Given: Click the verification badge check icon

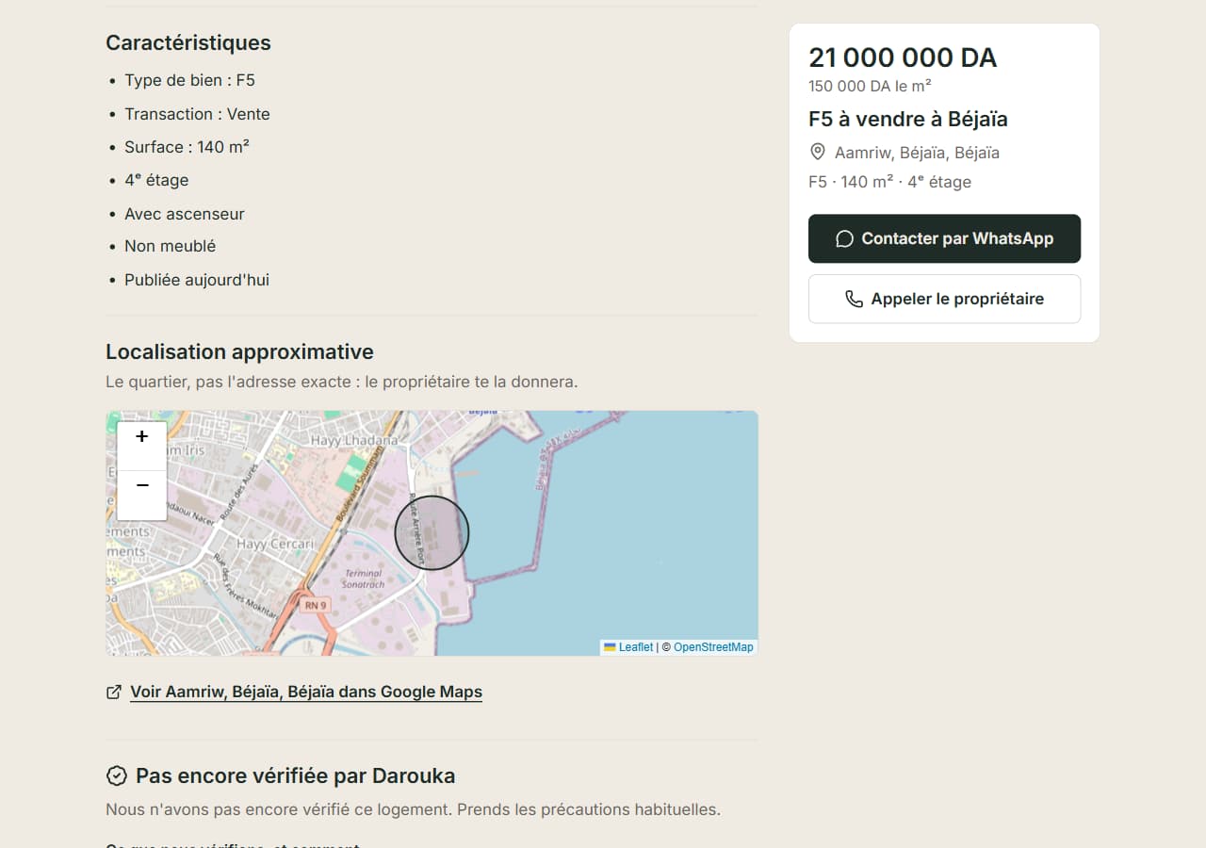Looking at the screenshot, I should tap(116, 775).
